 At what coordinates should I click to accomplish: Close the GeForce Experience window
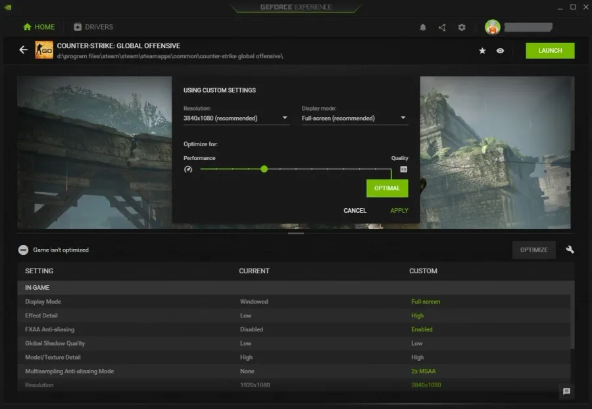click(585, 7)
